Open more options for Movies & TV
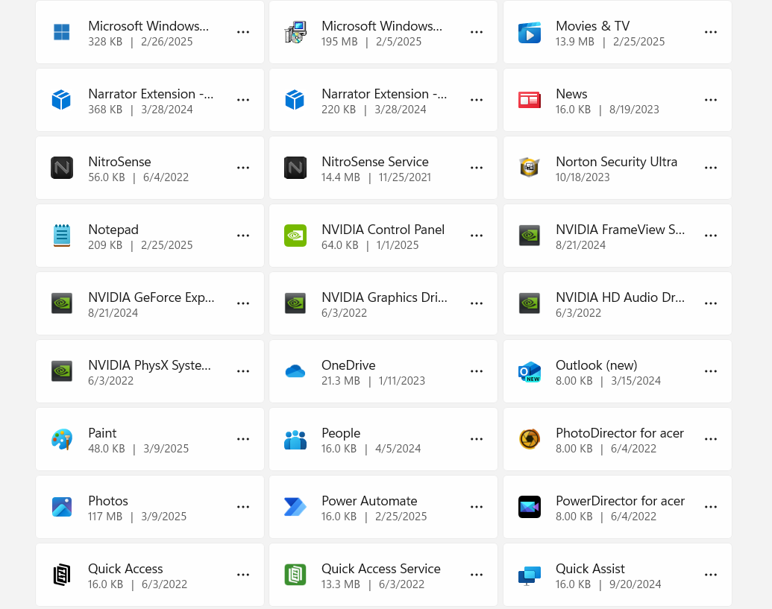772x609 pixels. point(710,32)
